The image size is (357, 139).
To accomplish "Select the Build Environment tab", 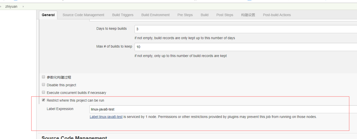I will click(155, 15).
